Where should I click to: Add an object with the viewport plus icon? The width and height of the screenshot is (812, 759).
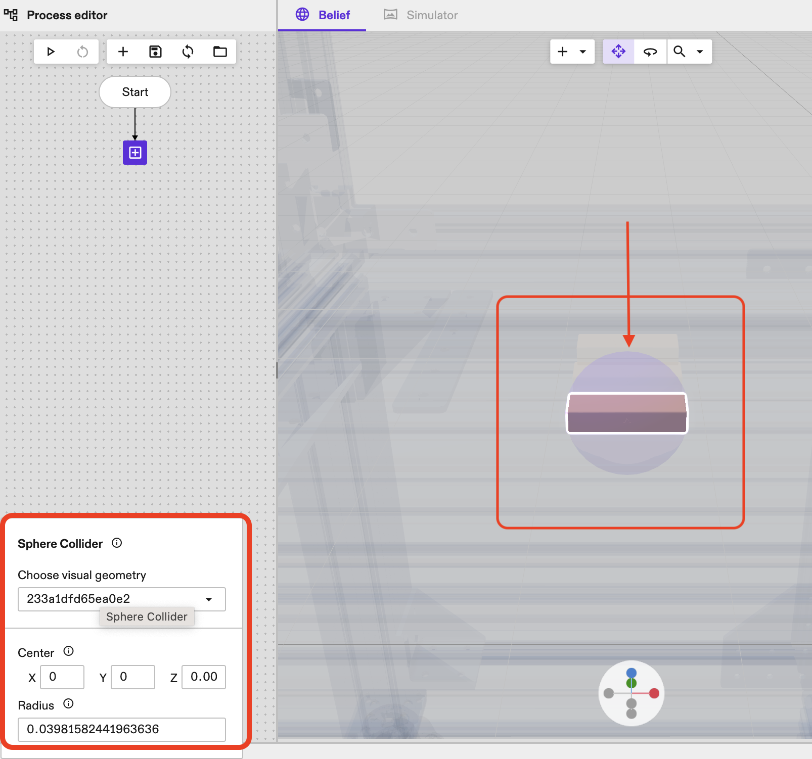point(562,51)
